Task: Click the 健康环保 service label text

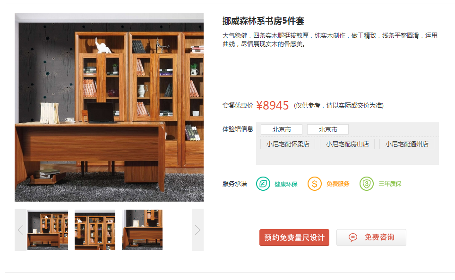Action: pos(286,184)
